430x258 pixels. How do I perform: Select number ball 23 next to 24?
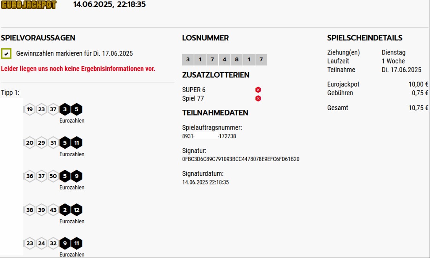30,243
